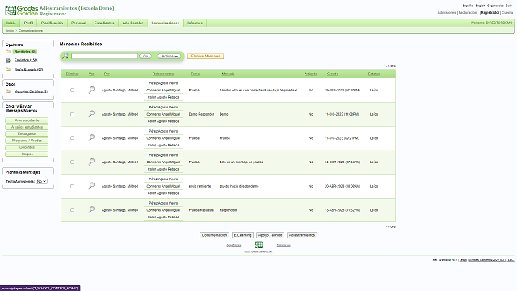Tick the checkbox for the 20-FEB-2024 message

click(72, 90)
